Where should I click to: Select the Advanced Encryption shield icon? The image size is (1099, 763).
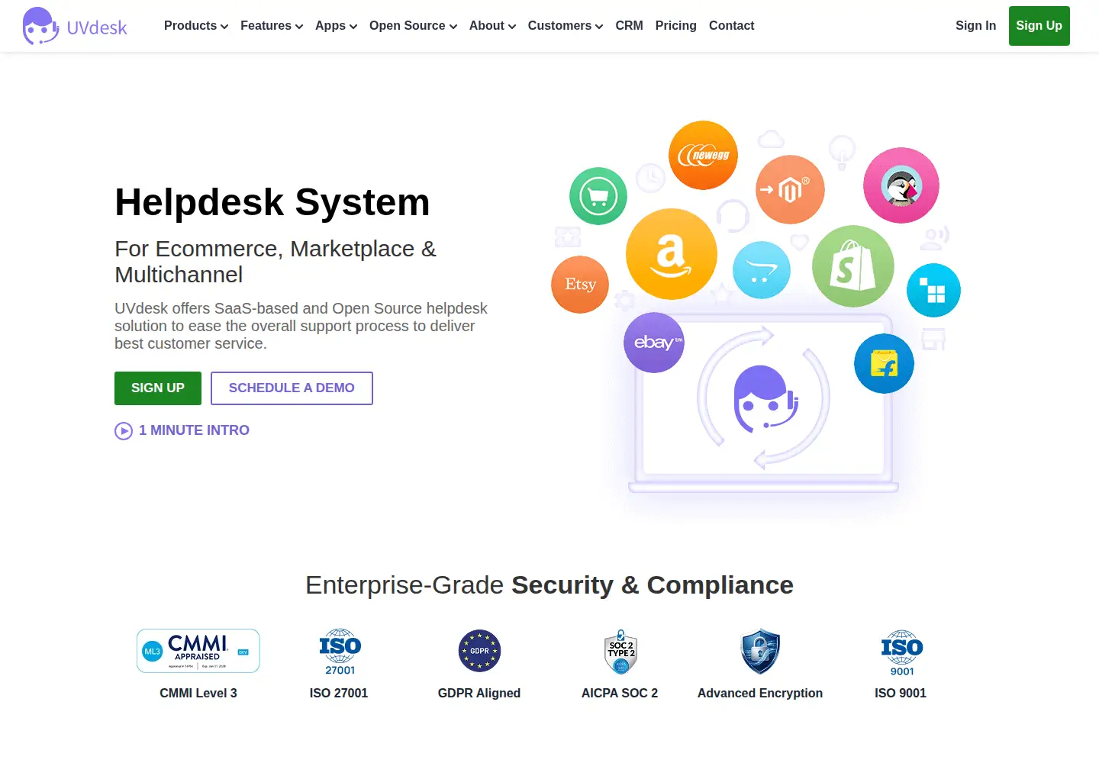point(760,652)
